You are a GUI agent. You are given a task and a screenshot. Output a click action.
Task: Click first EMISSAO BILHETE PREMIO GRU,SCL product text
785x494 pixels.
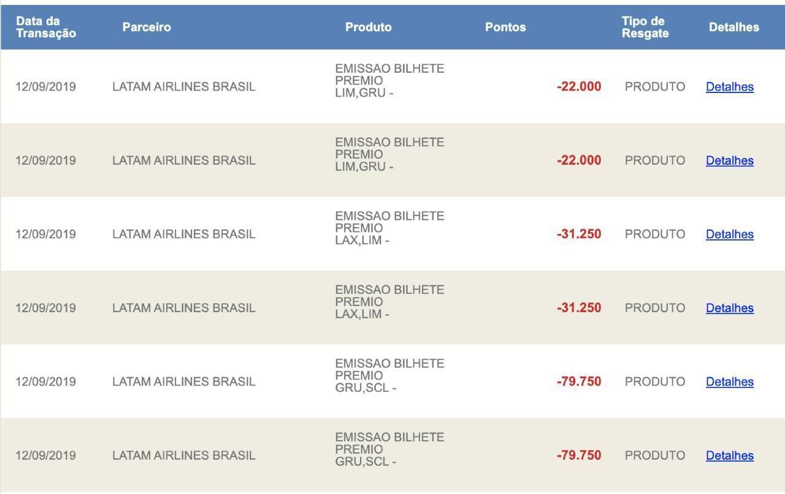pyautogui.click(x=389, y=376)
